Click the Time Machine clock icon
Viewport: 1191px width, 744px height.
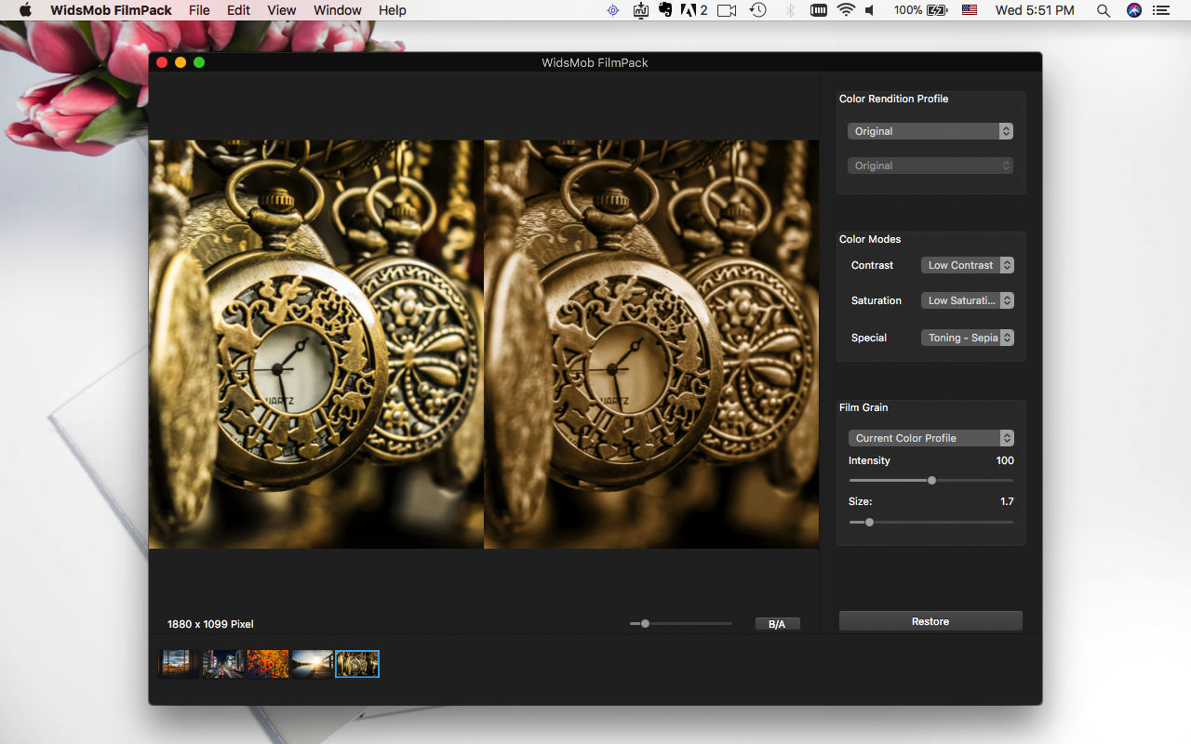click(x=758, y=10)
